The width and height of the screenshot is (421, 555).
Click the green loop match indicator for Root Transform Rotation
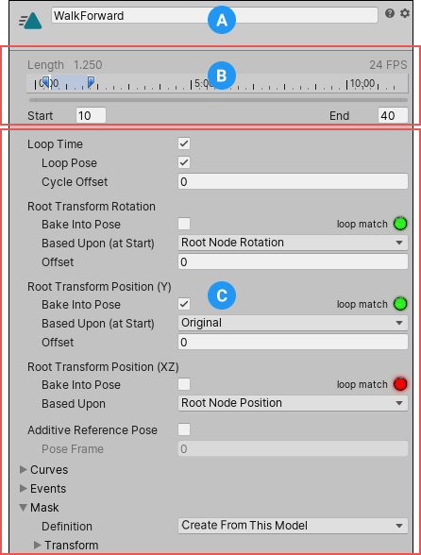point(400,224)
